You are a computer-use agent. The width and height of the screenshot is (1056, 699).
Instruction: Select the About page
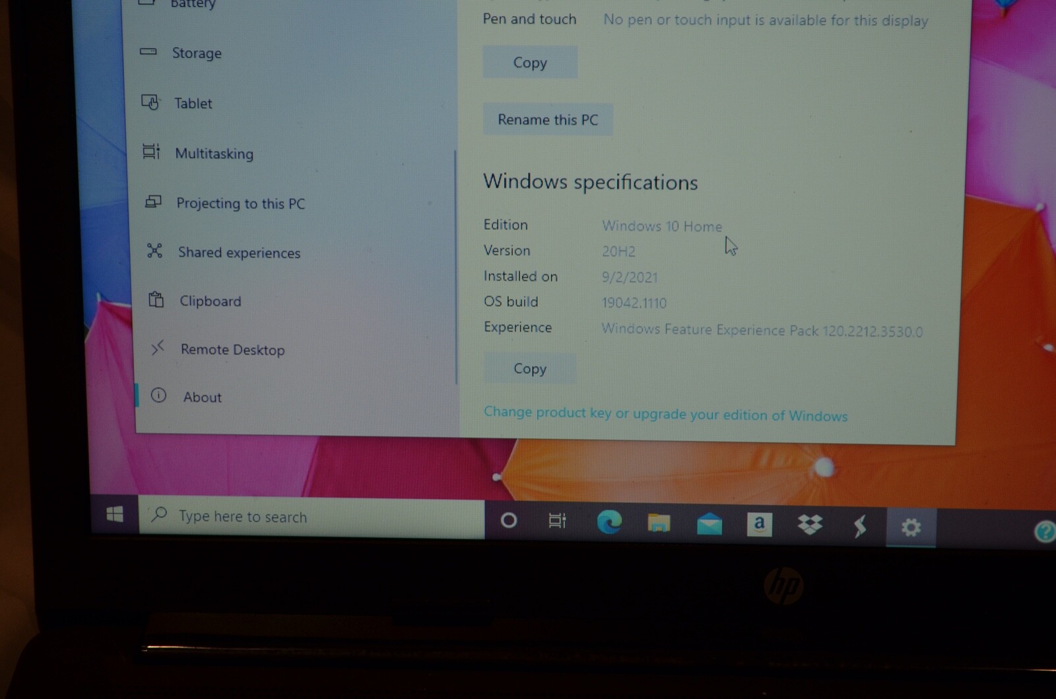pyautogui.click(x=202, y=397)
